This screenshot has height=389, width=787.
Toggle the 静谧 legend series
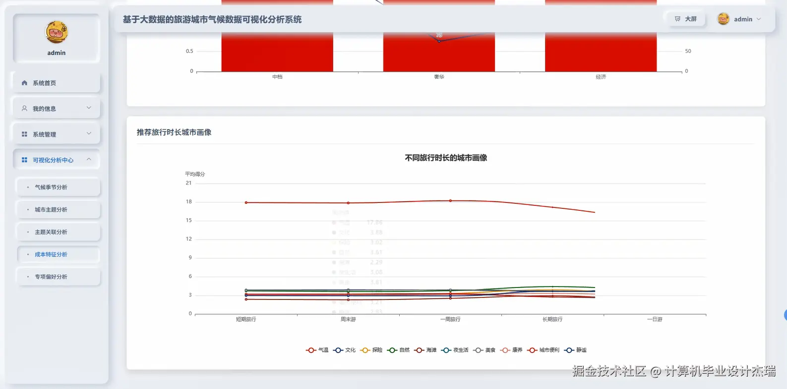(x=575, y=350)
